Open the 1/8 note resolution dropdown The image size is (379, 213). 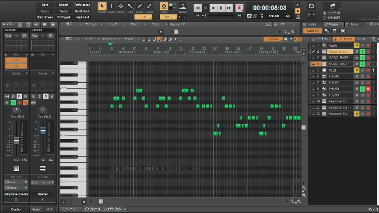[x=143, y=17]
